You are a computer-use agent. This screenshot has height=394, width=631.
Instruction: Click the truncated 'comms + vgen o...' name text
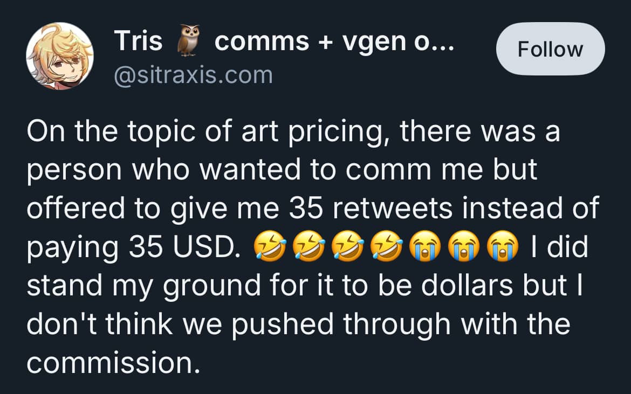coord(334,41)
